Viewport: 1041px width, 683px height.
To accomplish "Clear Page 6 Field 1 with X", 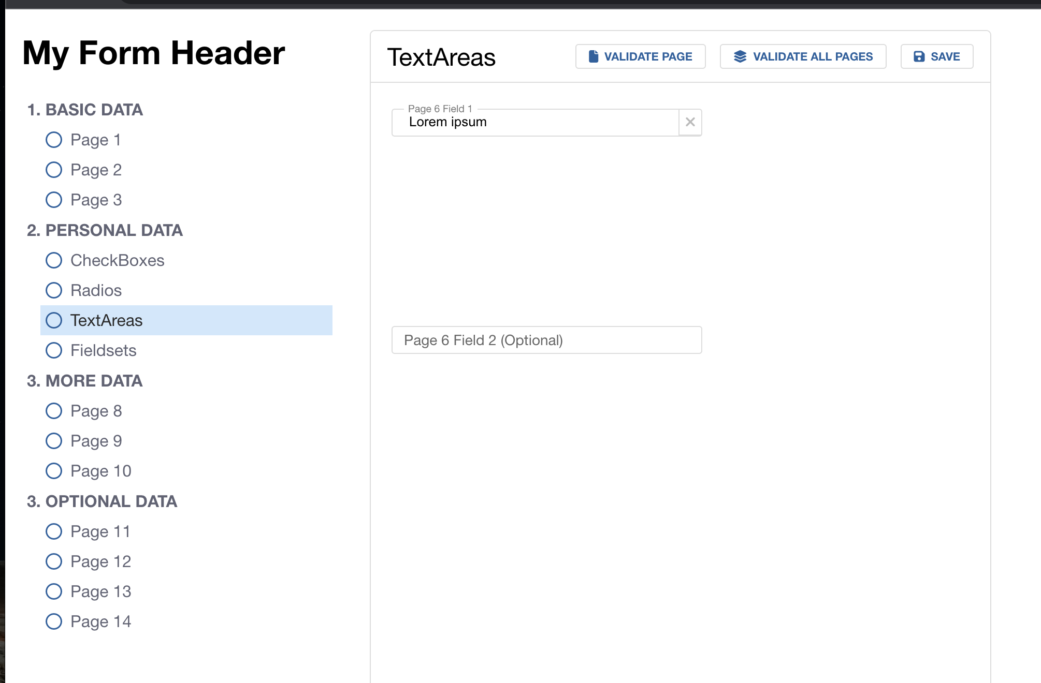I will click(690, 122).
